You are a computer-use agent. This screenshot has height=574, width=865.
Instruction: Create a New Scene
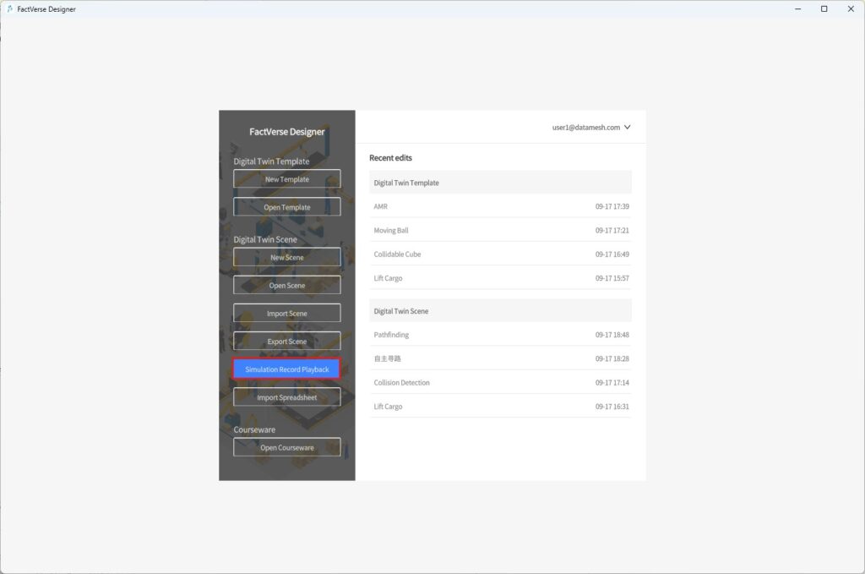(x=286, y=257)
